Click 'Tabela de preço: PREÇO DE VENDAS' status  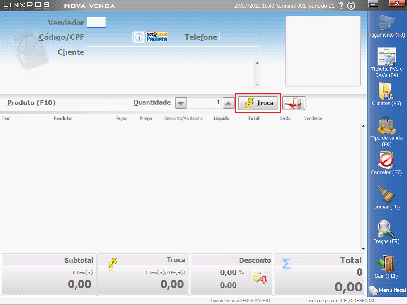pyautogui.click(x=340, y=301)
